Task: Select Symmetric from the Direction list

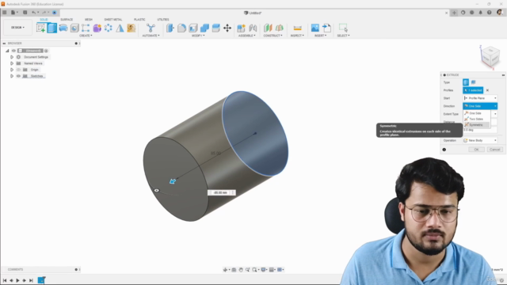Action: point(477,125)
